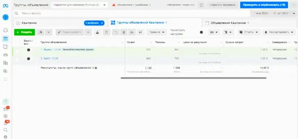
Task: Toggle the circle switch beside Посмотреть настройки
Action: [201, 32]
